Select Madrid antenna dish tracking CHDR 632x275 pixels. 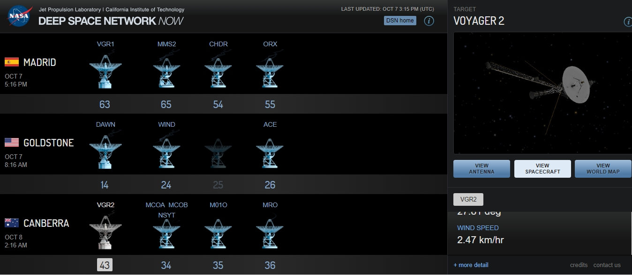click(218, 72)
